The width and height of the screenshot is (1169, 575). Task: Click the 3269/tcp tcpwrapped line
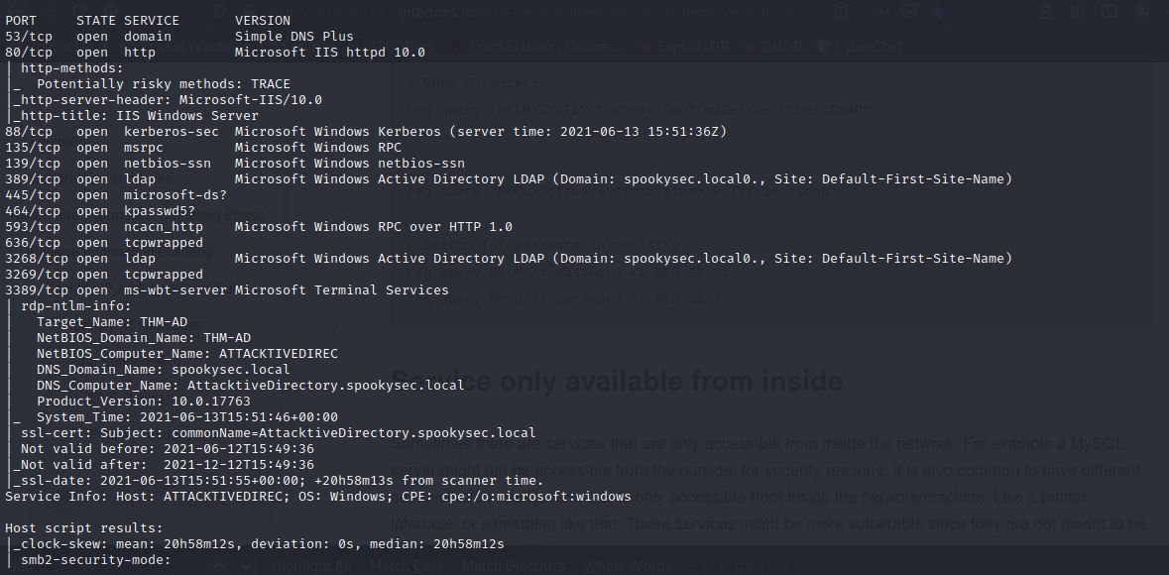coord(104,275)
